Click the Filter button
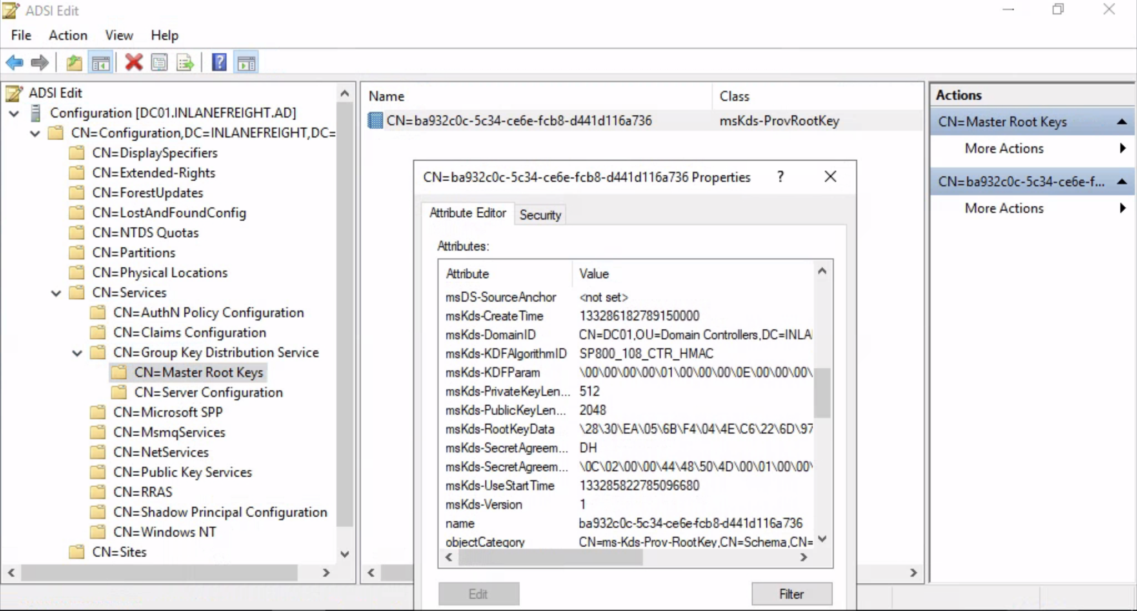 tap(791, 594)
